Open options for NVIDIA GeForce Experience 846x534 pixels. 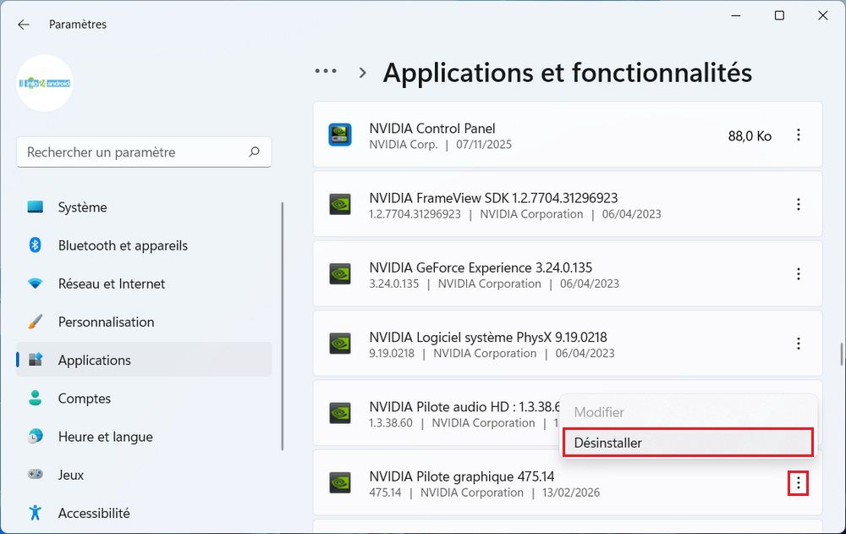point(799,274)
